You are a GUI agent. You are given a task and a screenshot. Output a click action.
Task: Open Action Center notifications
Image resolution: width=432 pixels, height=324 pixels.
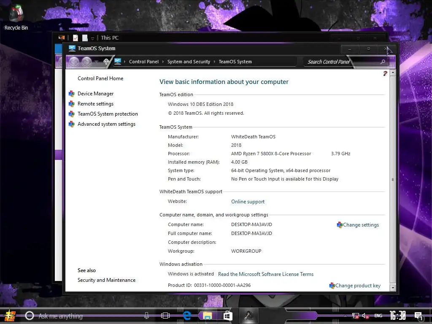coord(418,316)
